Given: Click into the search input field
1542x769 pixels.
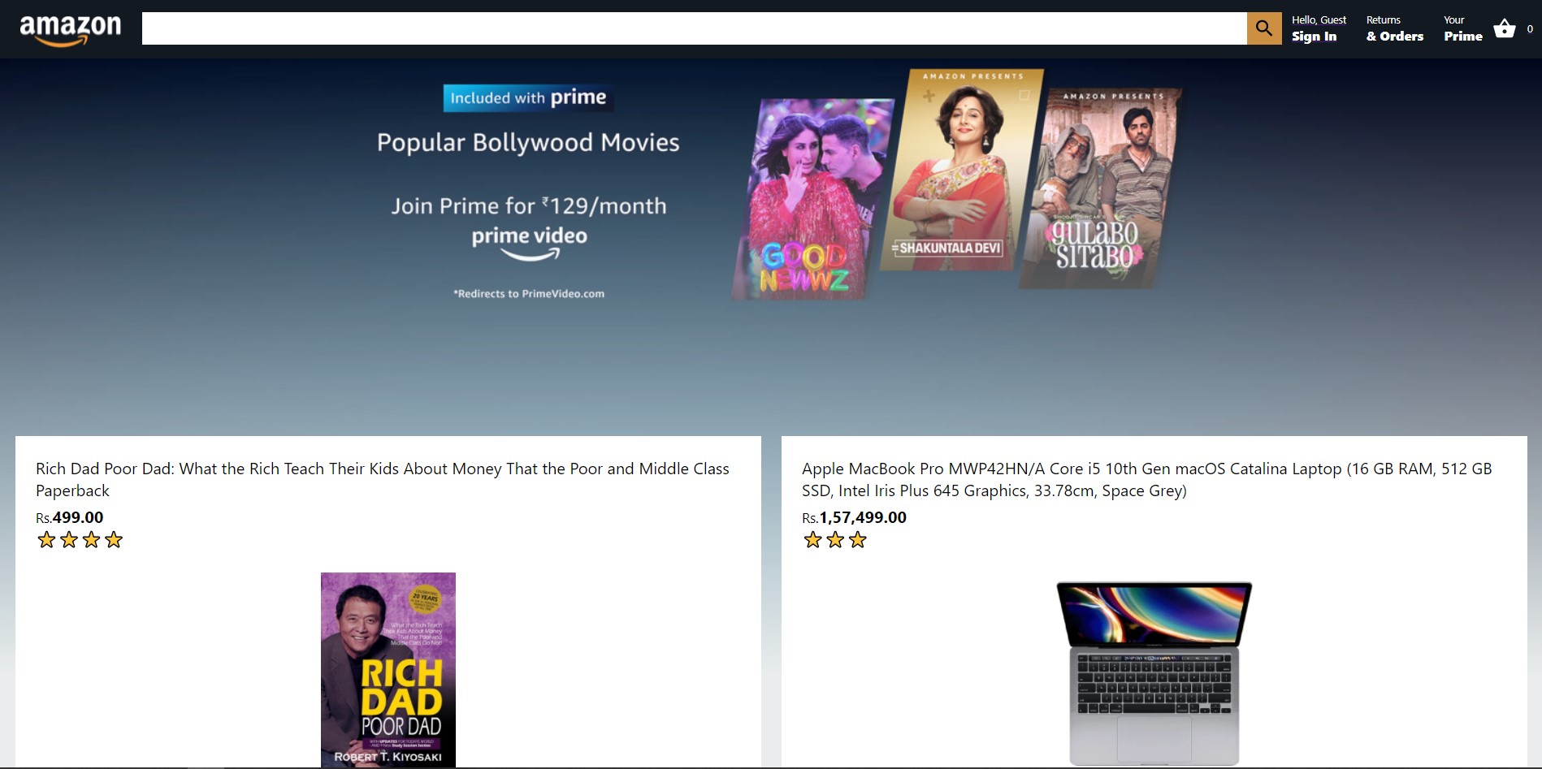Looking at the screenshot, I should click(695, 28).
